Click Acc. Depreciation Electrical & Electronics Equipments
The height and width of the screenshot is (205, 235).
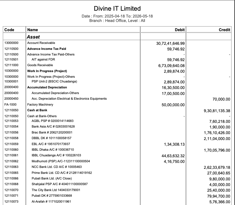[x=69, y=99]
